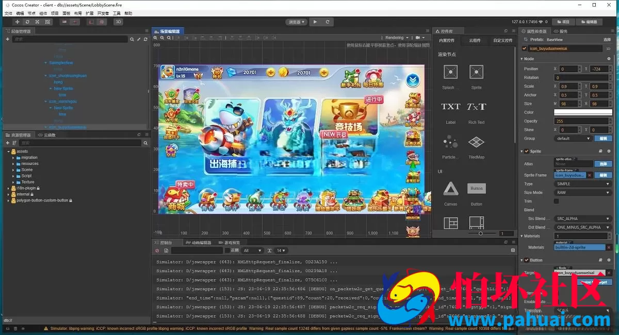
Task: Open the Rendering mode dropdown
Action: point(397,38)
